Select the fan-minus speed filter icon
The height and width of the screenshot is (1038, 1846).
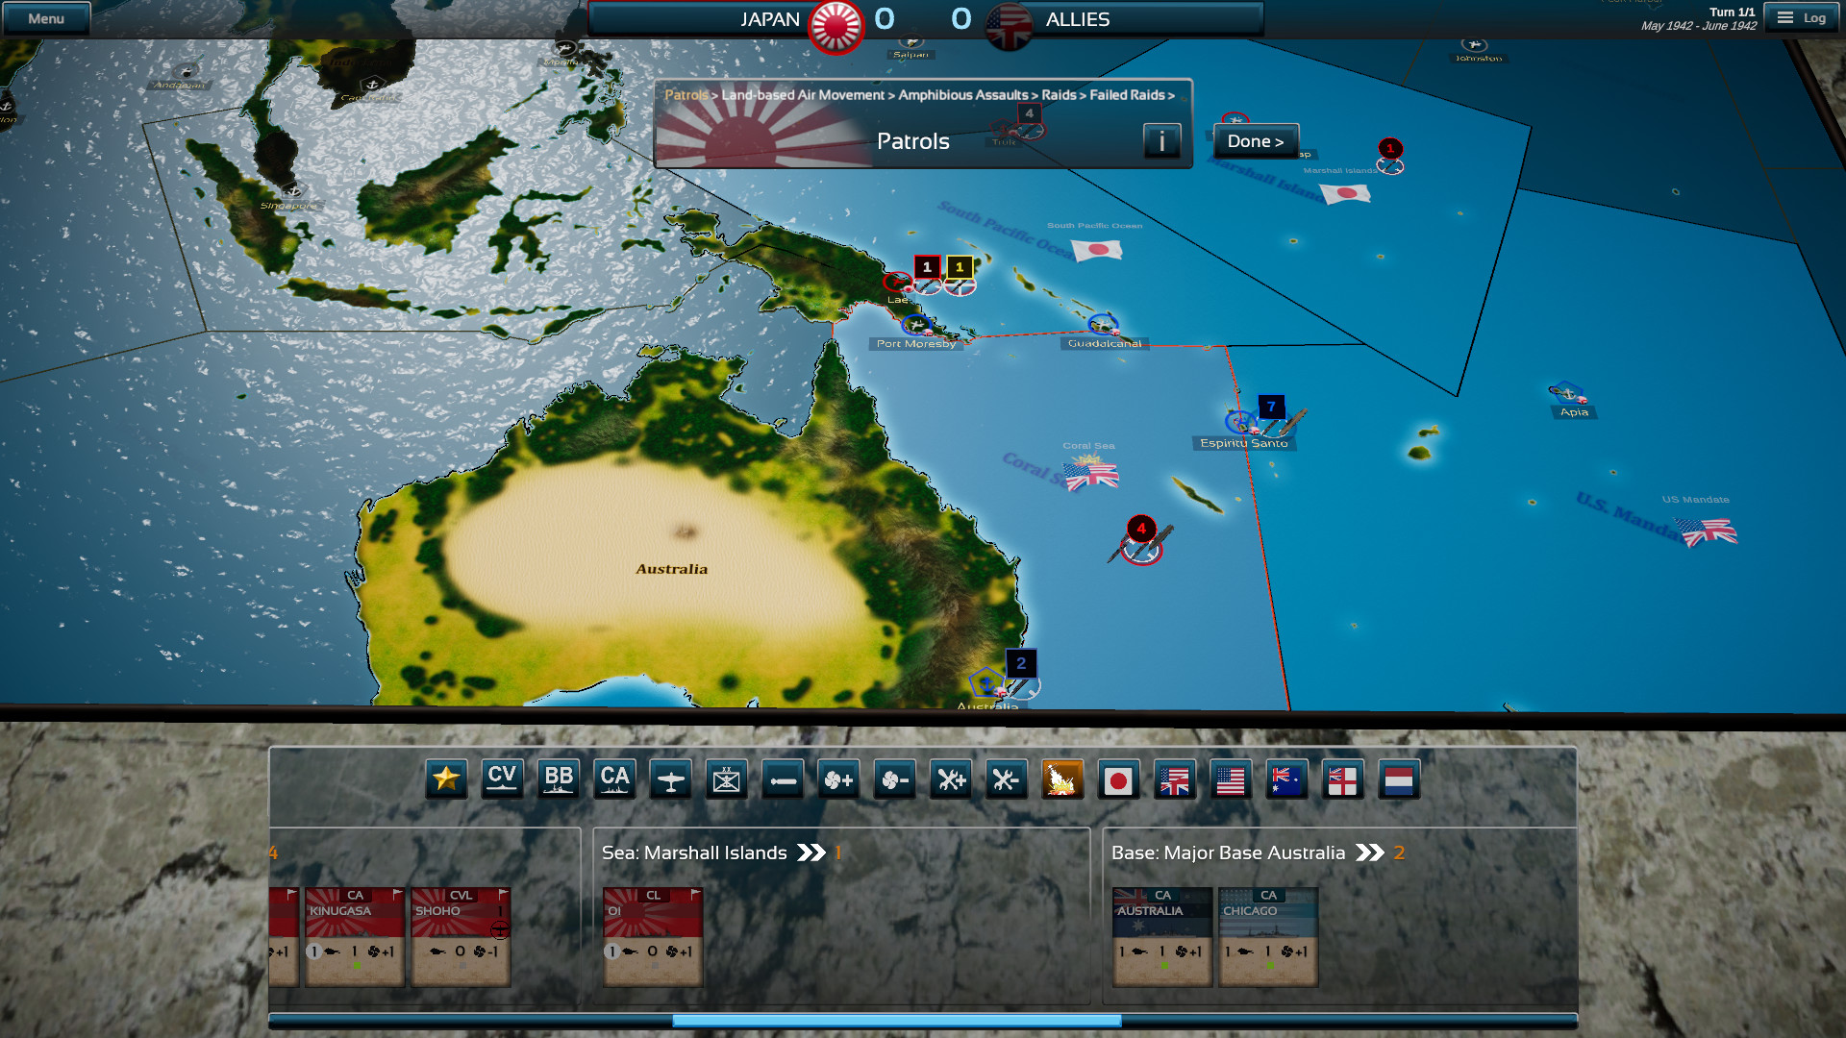tap(893, 779)
